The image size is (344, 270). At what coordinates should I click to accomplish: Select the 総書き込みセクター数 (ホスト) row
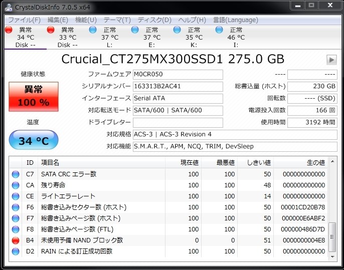(x=168, y=207)
